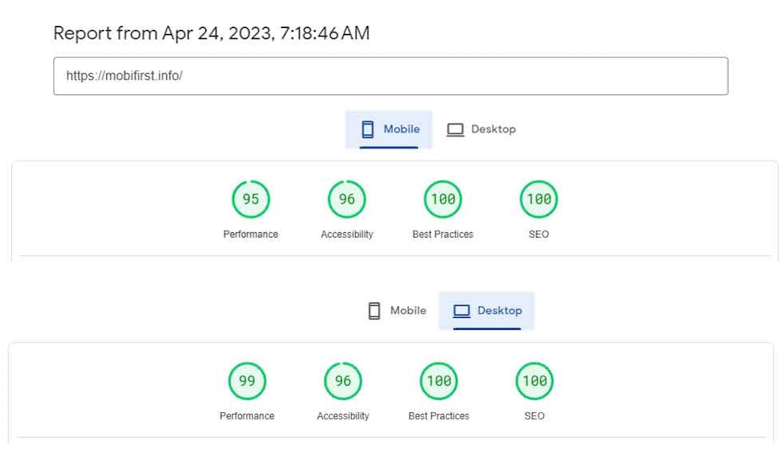Screen dimensions: 782x460
Task: Click the Performance label under the 99 score
Action: (247, 416)
